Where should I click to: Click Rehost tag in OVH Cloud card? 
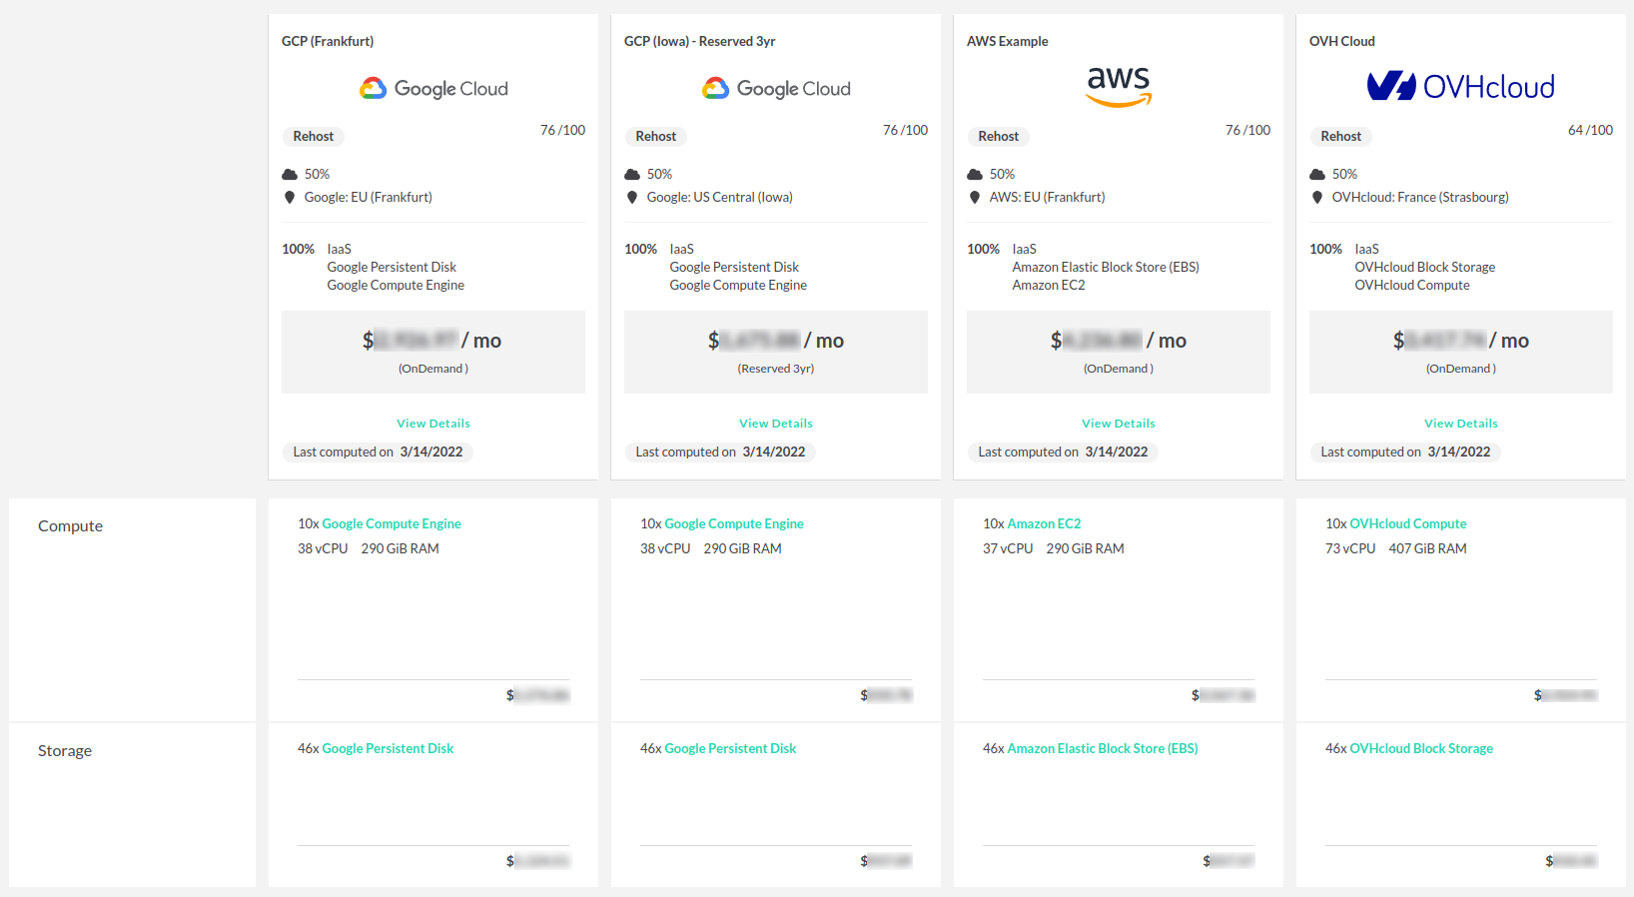1341,136
